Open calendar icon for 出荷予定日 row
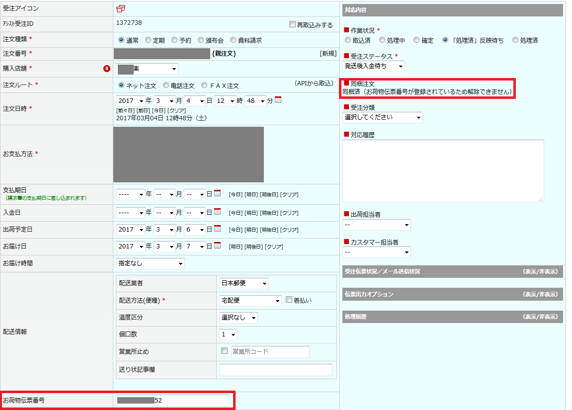 (217, 229)
